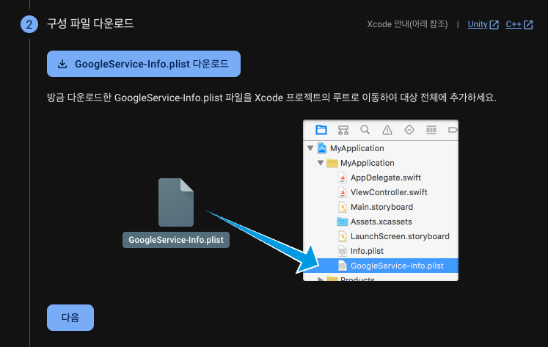Download the GoogleService-Info.plist config file

pyautogui.click(x=144, y=64)
